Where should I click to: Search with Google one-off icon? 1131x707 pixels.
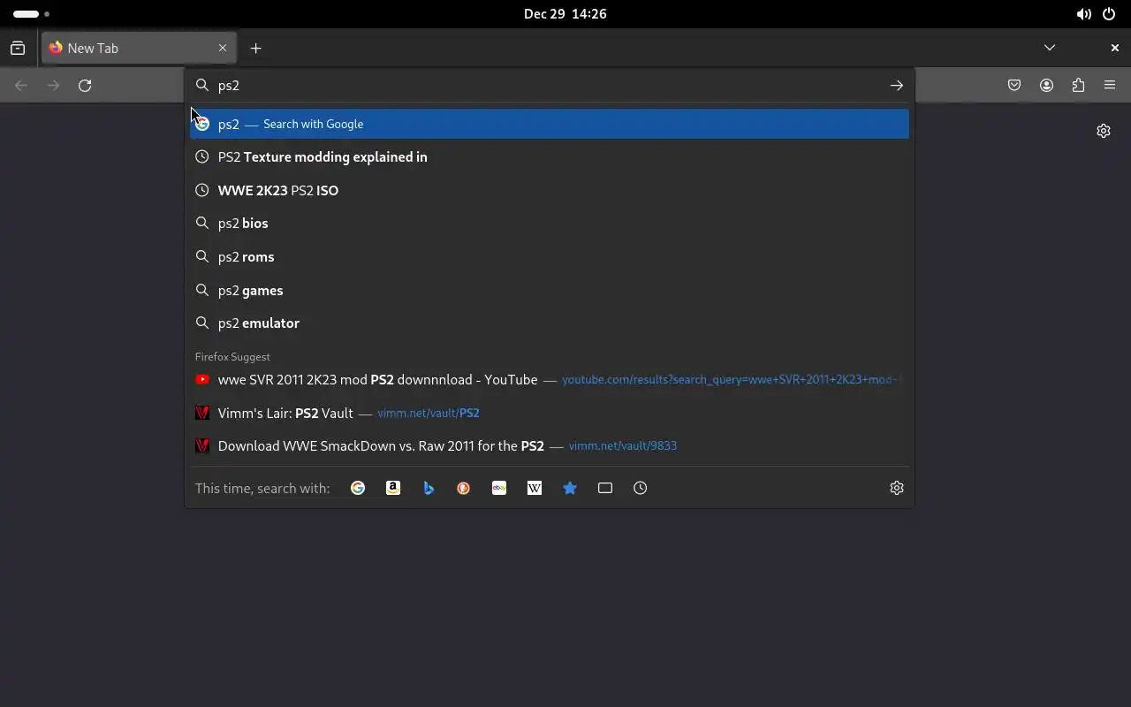pyautogui.click(x=358, y=488)
